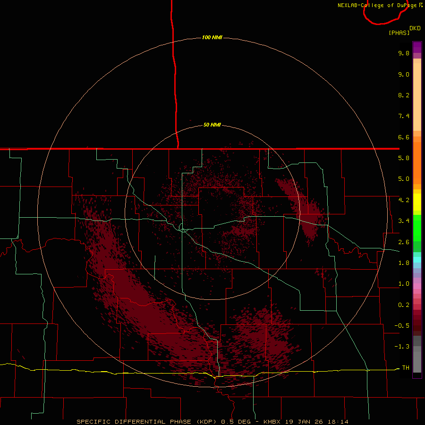Viewport: 425px width, 425px height.
Task: Click the 1.8 value on the color scale
Action: click(404, 263)
